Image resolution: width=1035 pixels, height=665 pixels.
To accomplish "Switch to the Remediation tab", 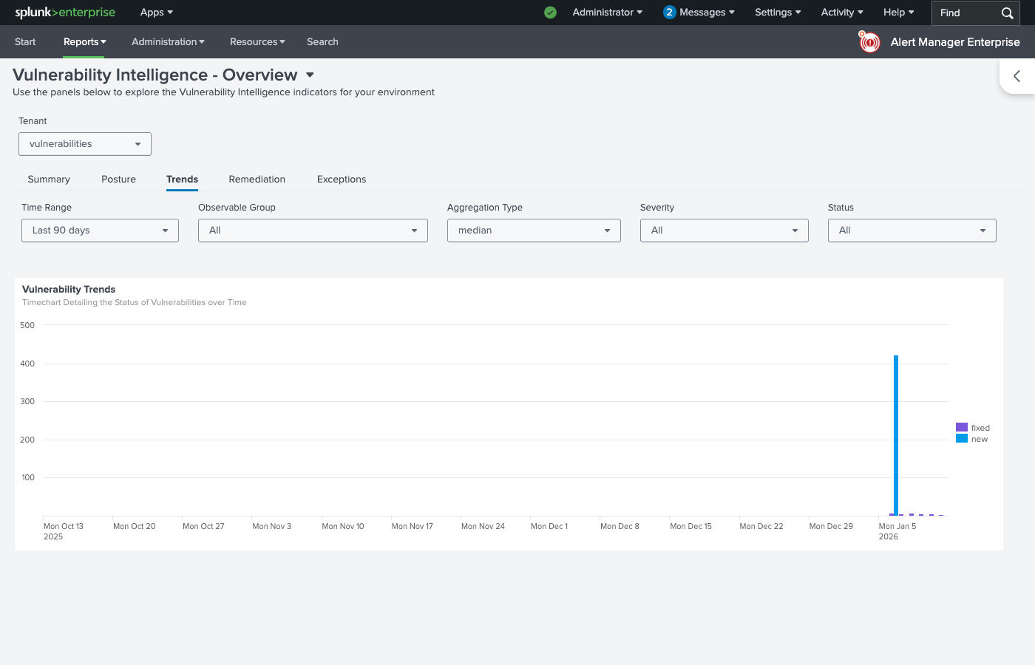I will coord(257,180).
